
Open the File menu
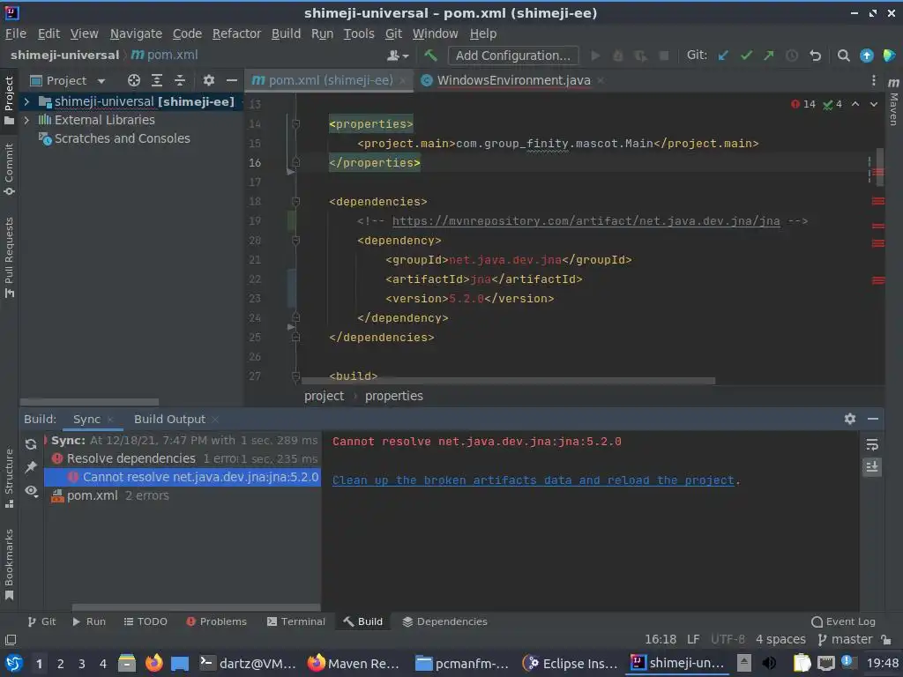pyautogui.click(x=16, y=34)
